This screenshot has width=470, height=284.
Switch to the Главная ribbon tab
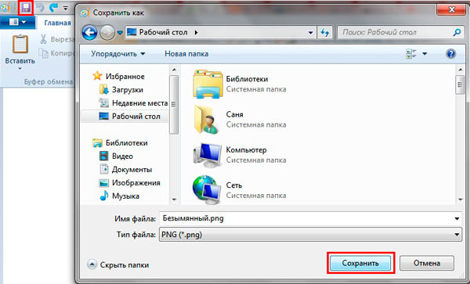pos(57,23)
